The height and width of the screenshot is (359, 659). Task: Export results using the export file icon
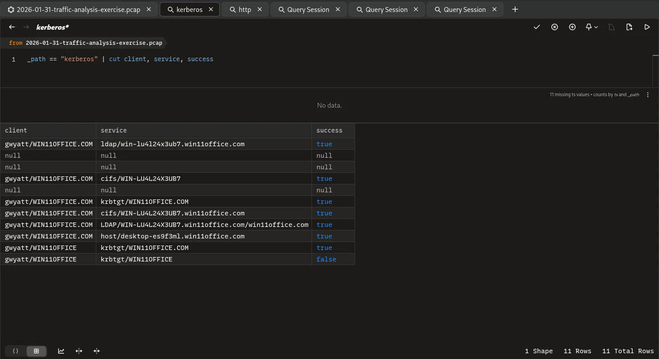629,27
